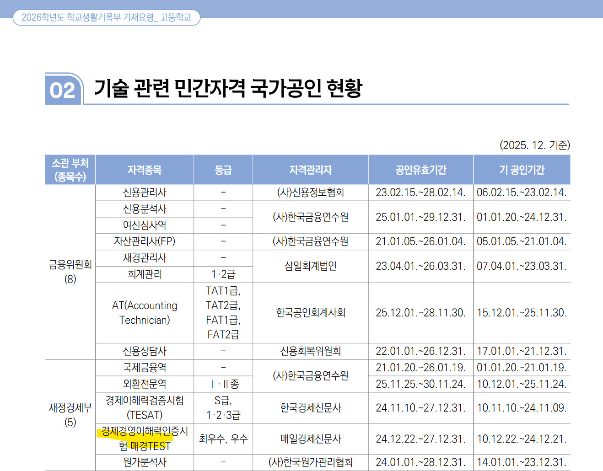Click the period '25.01.01.~29.12.31.'
This screenshot has width=603, height=471.
pos(421,217)
